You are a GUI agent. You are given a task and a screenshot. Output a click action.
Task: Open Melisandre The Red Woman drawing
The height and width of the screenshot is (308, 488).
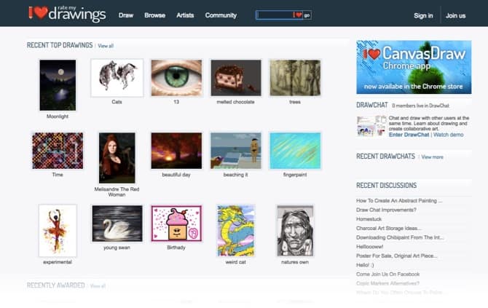(x=117, y=158)
